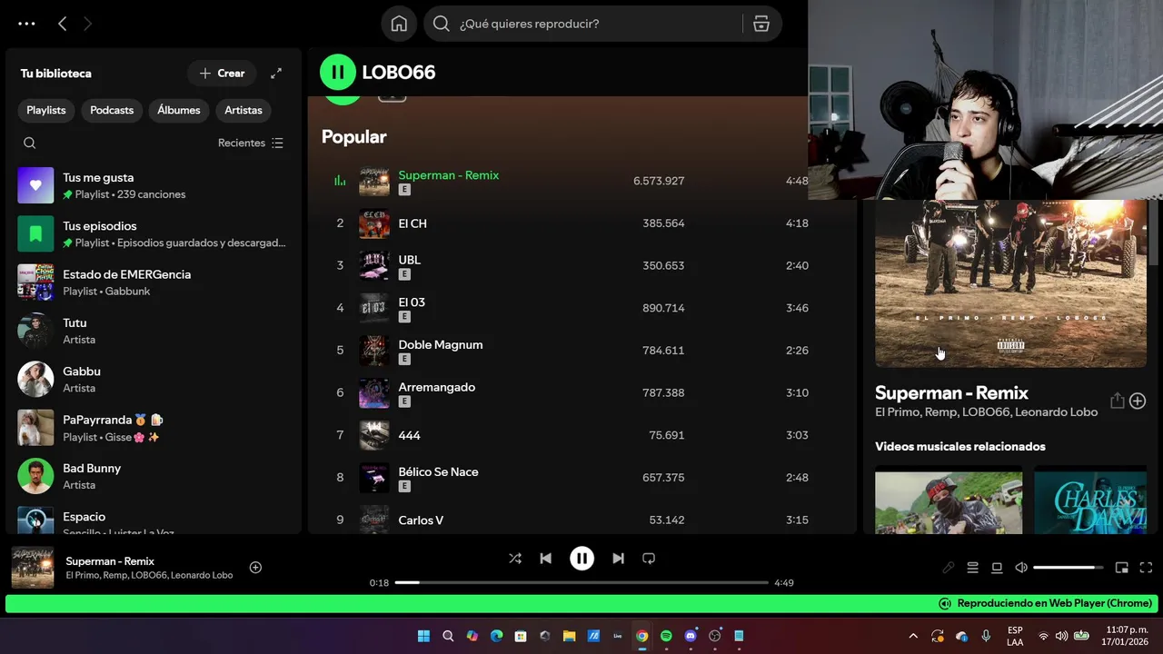
Task: Click Reproduciendo en Web Player (Chrome) bar
Action: click(x=581, y=604)
